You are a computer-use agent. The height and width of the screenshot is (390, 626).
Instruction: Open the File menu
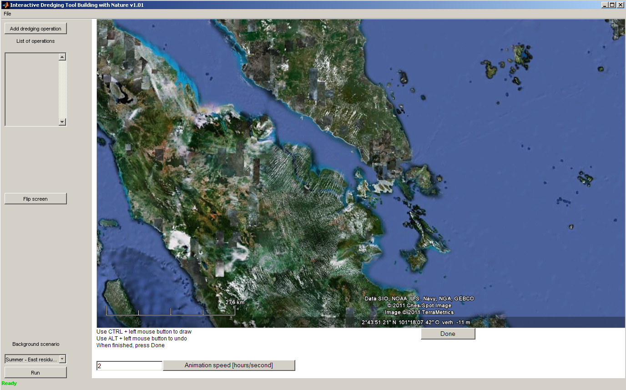pos(7,14)
